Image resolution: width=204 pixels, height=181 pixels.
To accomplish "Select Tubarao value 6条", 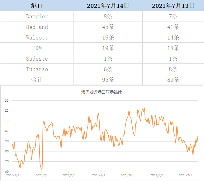I will [108, 69].
